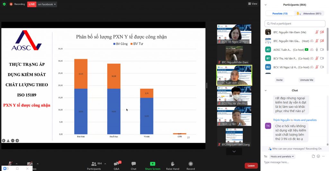329x171 pixels.
Task: Open the 'Hosts and panelists' recipient dropdown
Action: click(x=282, y=156)
